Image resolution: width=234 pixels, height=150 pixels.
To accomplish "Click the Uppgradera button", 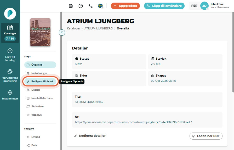I will pyautogui.click(x=125, y=6).
